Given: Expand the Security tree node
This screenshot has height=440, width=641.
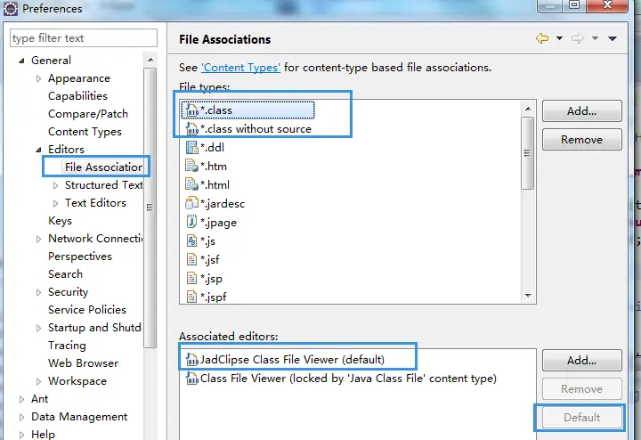Looking at the screenshot, I should click(x=38, y=292).
